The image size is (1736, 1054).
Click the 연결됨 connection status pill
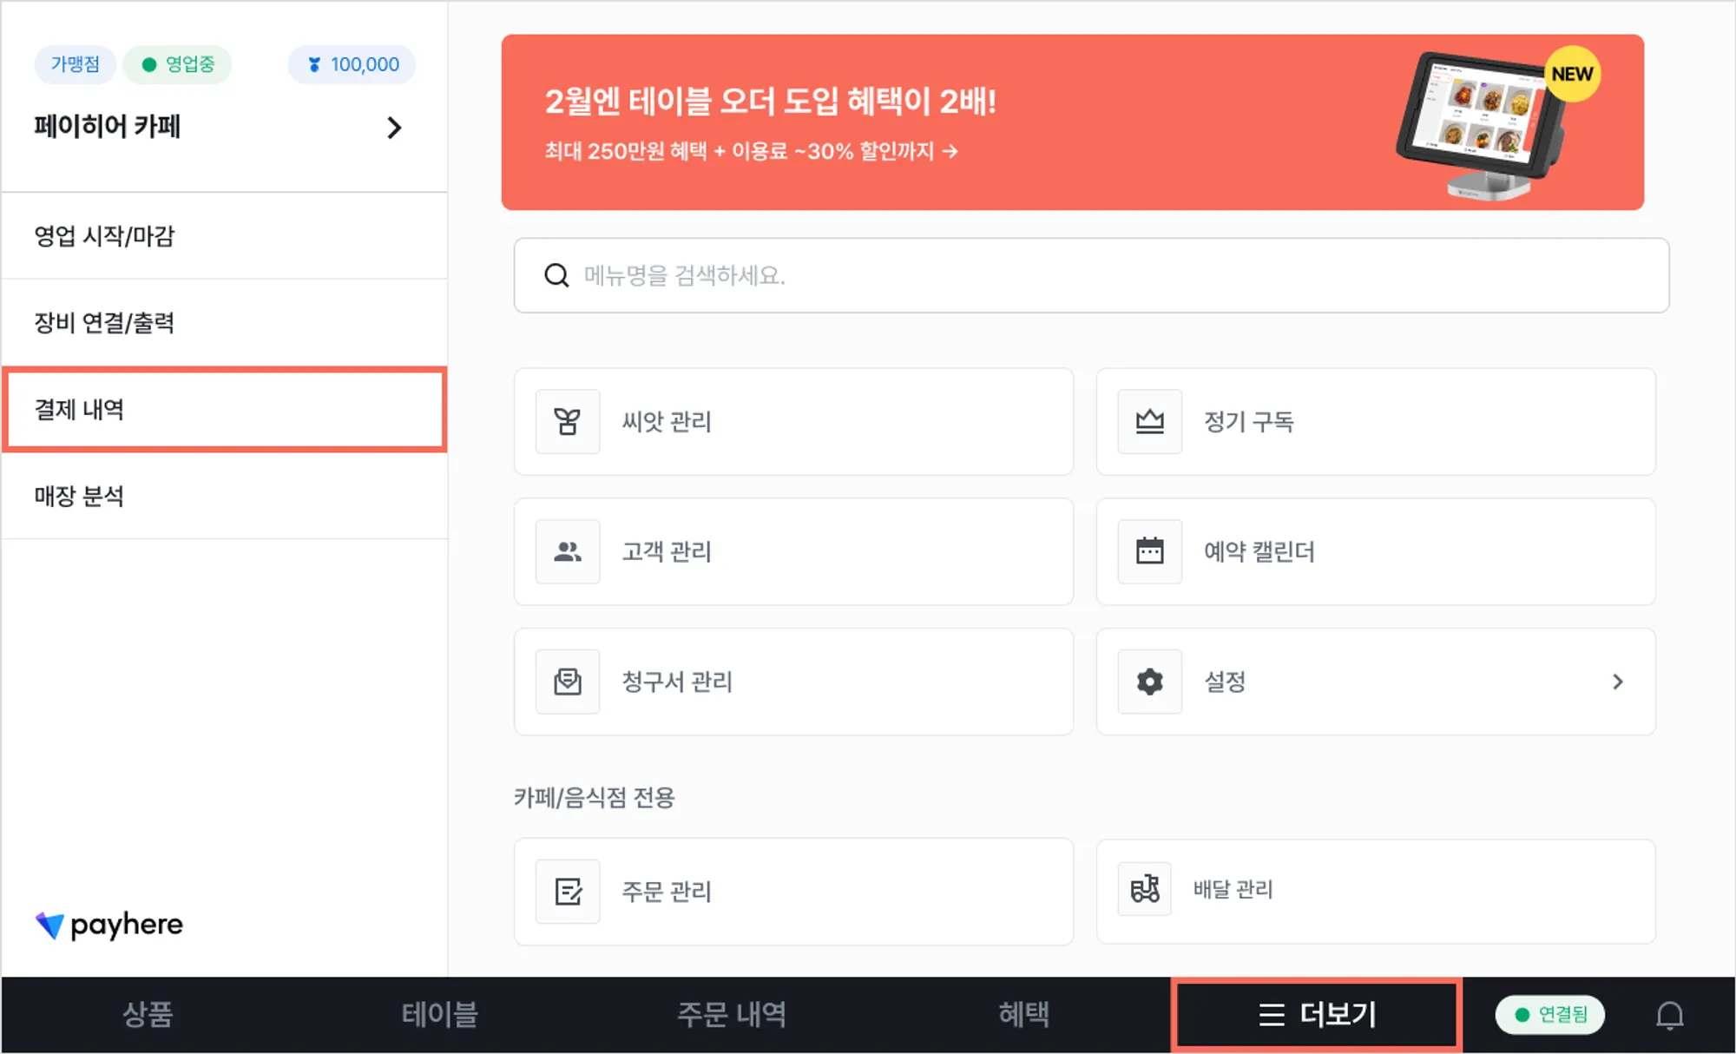tap(1549, 1015)
